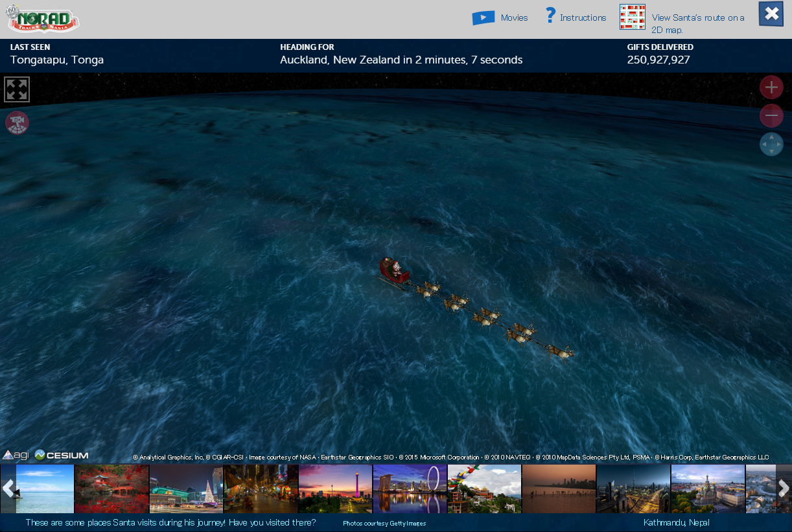Viewport: 792px width, 532px height.
Task: Click the map attribution credits line
Action: click(x=450, y=457)
